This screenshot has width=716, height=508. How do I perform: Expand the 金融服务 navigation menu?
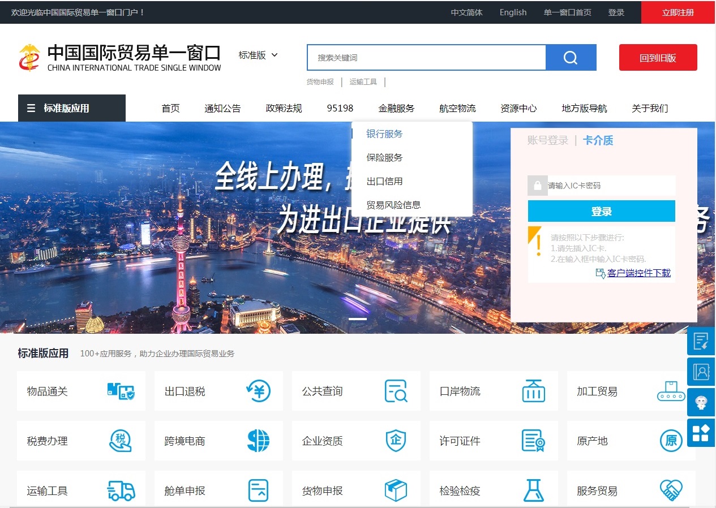click(x=397, y=108)
